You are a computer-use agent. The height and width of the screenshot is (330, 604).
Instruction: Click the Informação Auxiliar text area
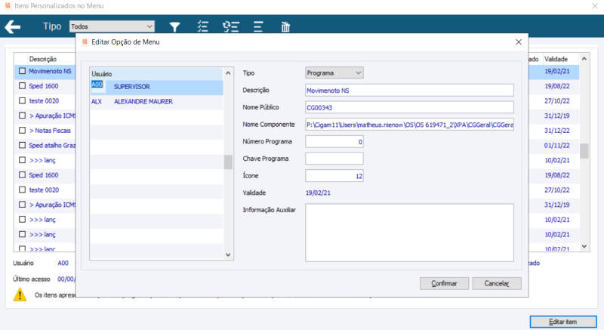(x=409, y=233)
